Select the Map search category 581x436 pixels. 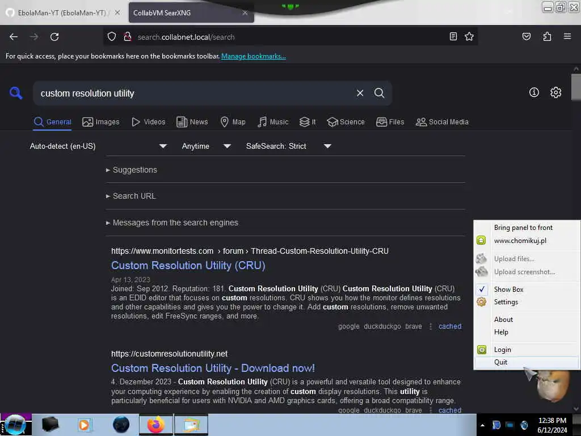click(x=233, y=122)
